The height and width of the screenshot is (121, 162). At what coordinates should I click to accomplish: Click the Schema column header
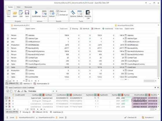14,29
